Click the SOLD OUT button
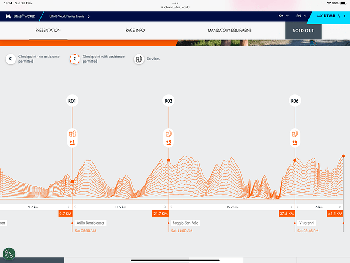Viewport: 350px width, 263px height. click(x=303, y=31)
